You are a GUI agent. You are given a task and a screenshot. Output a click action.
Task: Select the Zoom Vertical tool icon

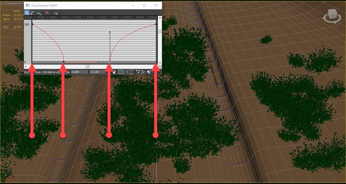pos(144,72)
